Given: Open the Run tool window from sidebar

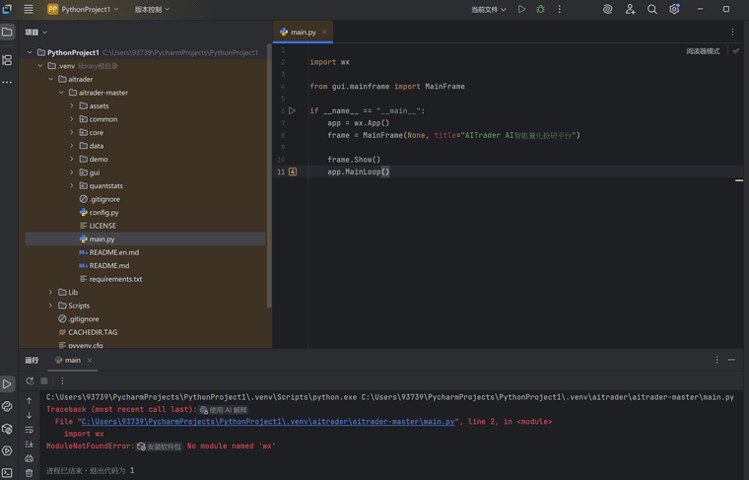Looking at the screenshot, I should click(x=7, y=384).
